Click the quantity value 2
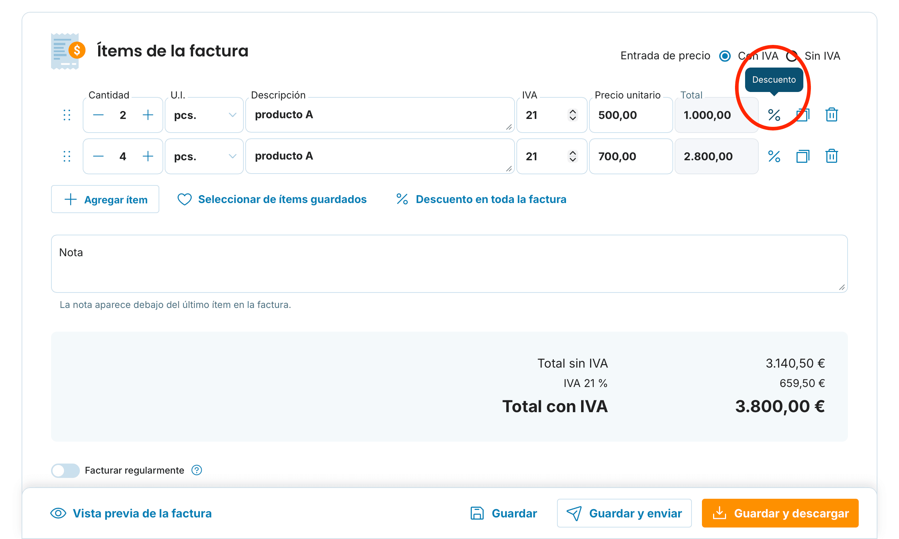 click(123, 115)
